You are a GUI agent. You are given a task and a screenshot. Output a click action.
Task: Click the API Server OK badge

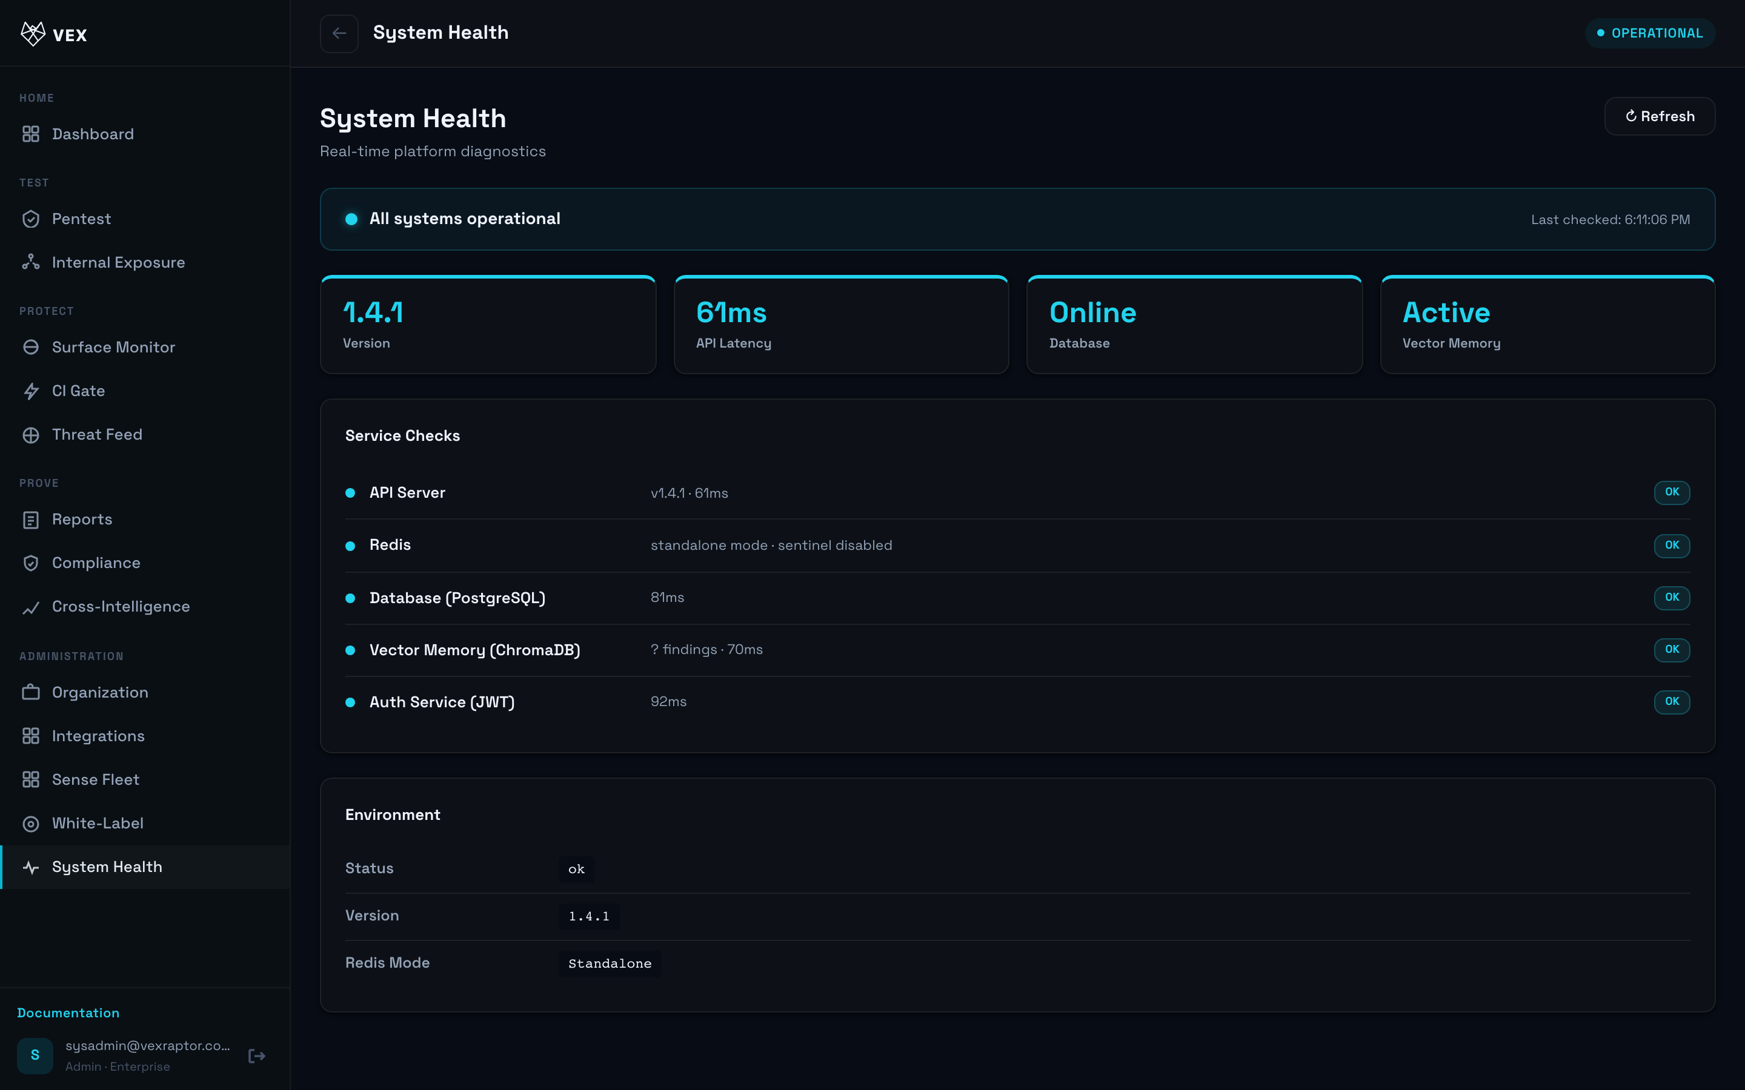[1672, 492]
